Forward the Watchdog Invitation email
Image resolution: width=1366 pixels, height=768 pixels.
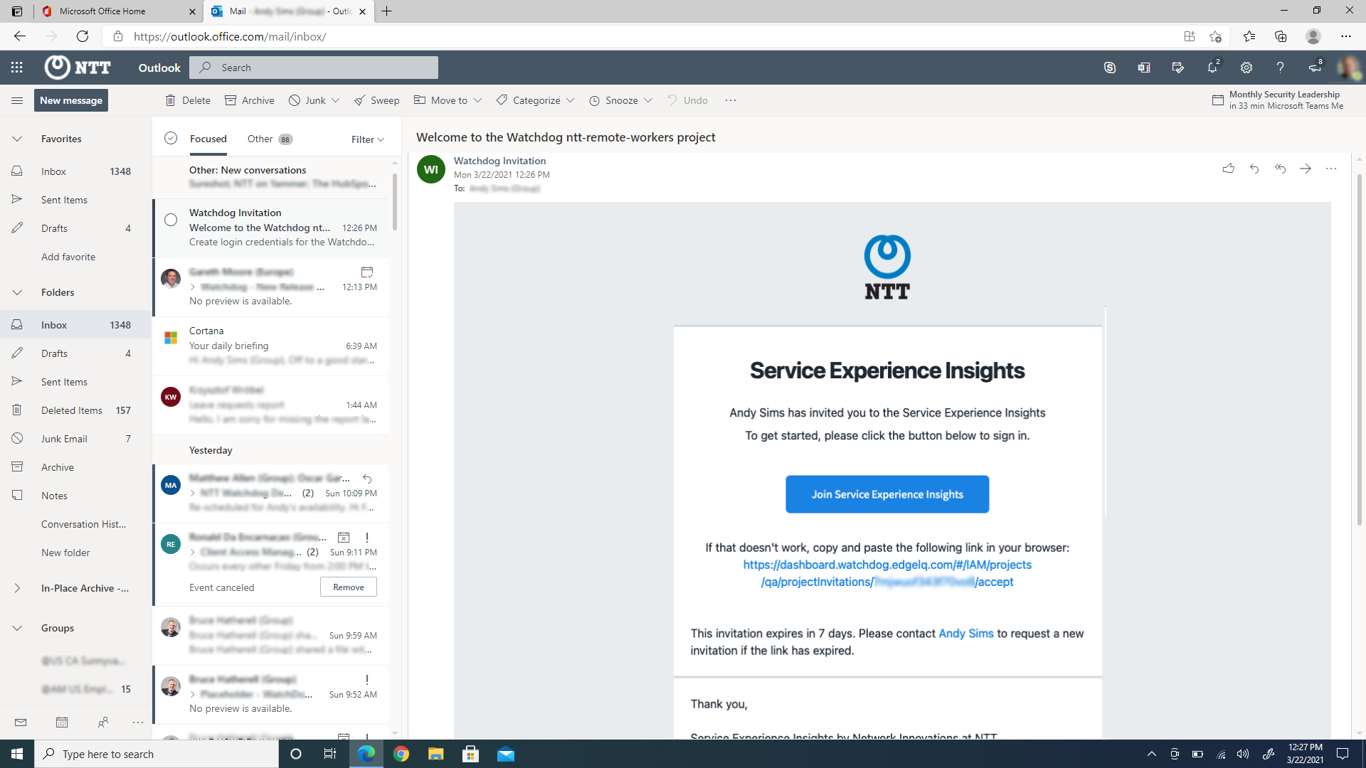click(x=1306, y=169)
